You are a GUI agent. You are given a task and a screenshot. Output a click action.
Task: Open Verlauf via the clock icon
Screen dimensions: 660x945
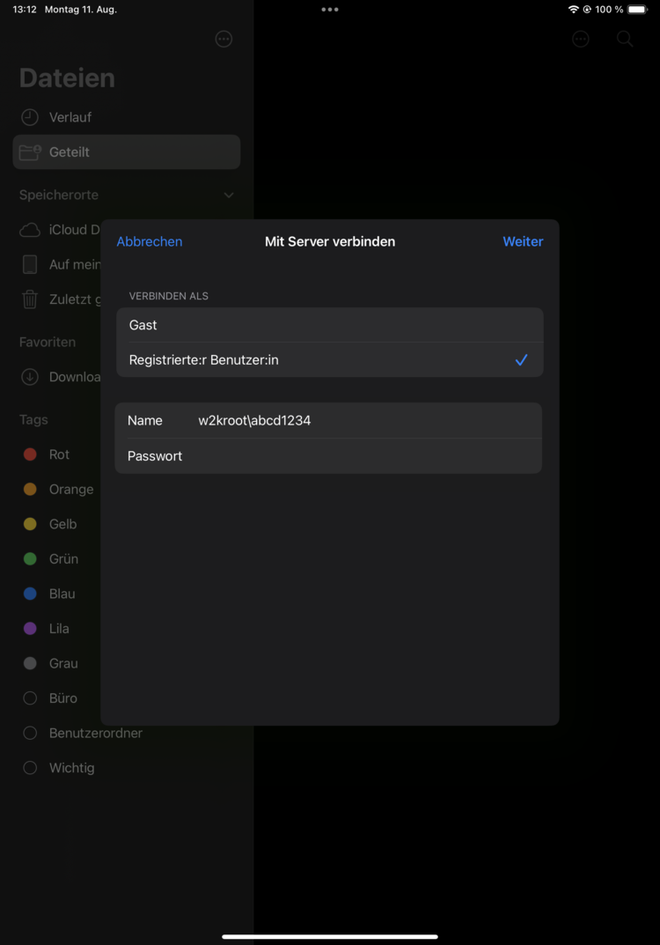click(30, 117)
